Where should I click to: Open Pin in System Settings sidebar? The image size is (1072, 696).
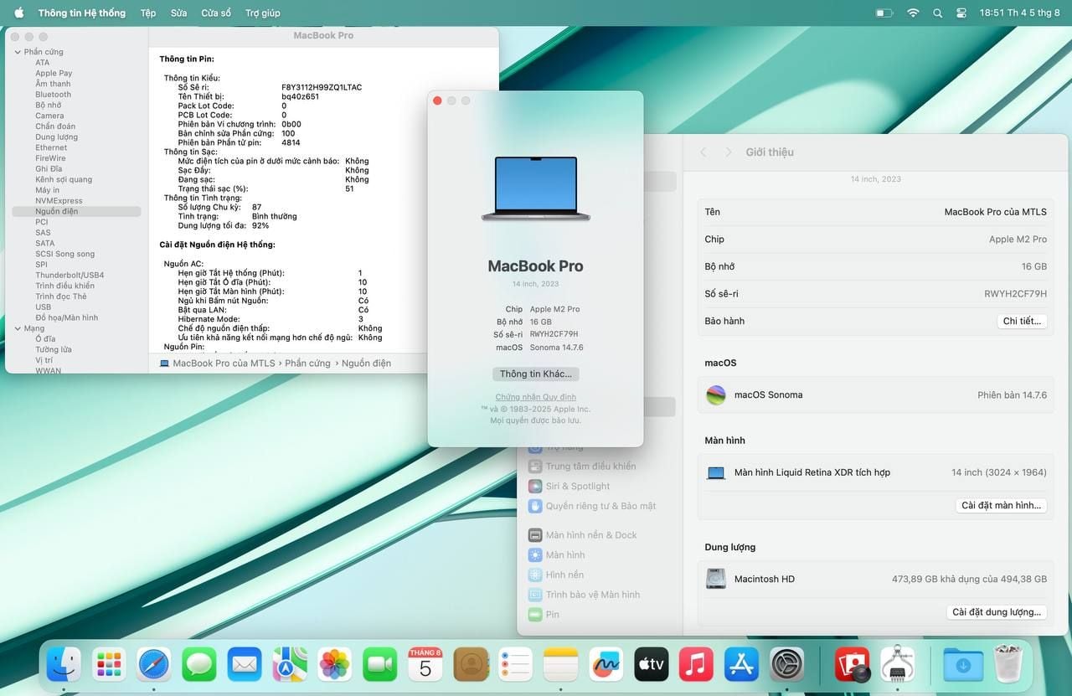coord(544,615)
